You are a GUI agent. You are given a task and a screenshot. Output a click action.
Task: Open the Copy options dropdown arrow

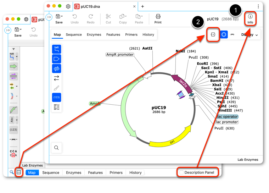coord(126,16)
